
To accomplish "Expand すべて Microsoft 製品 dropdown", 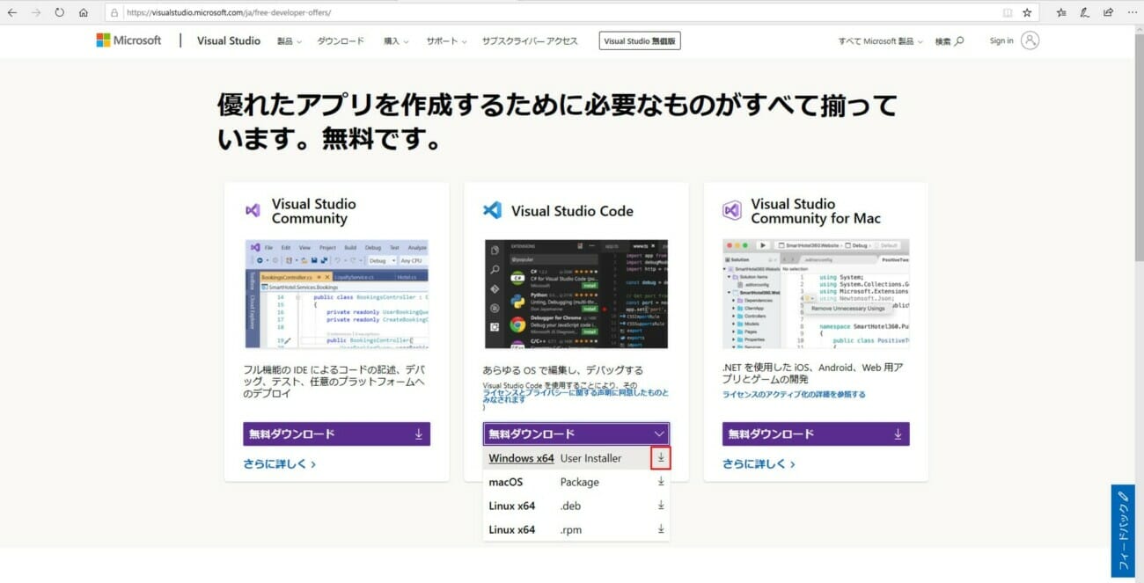I will coord(881,41).
